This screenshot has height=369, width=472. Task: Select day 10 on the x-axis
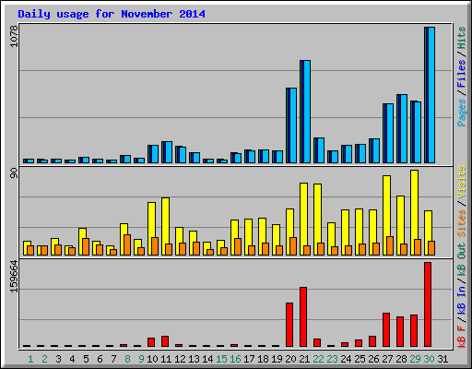152,359
